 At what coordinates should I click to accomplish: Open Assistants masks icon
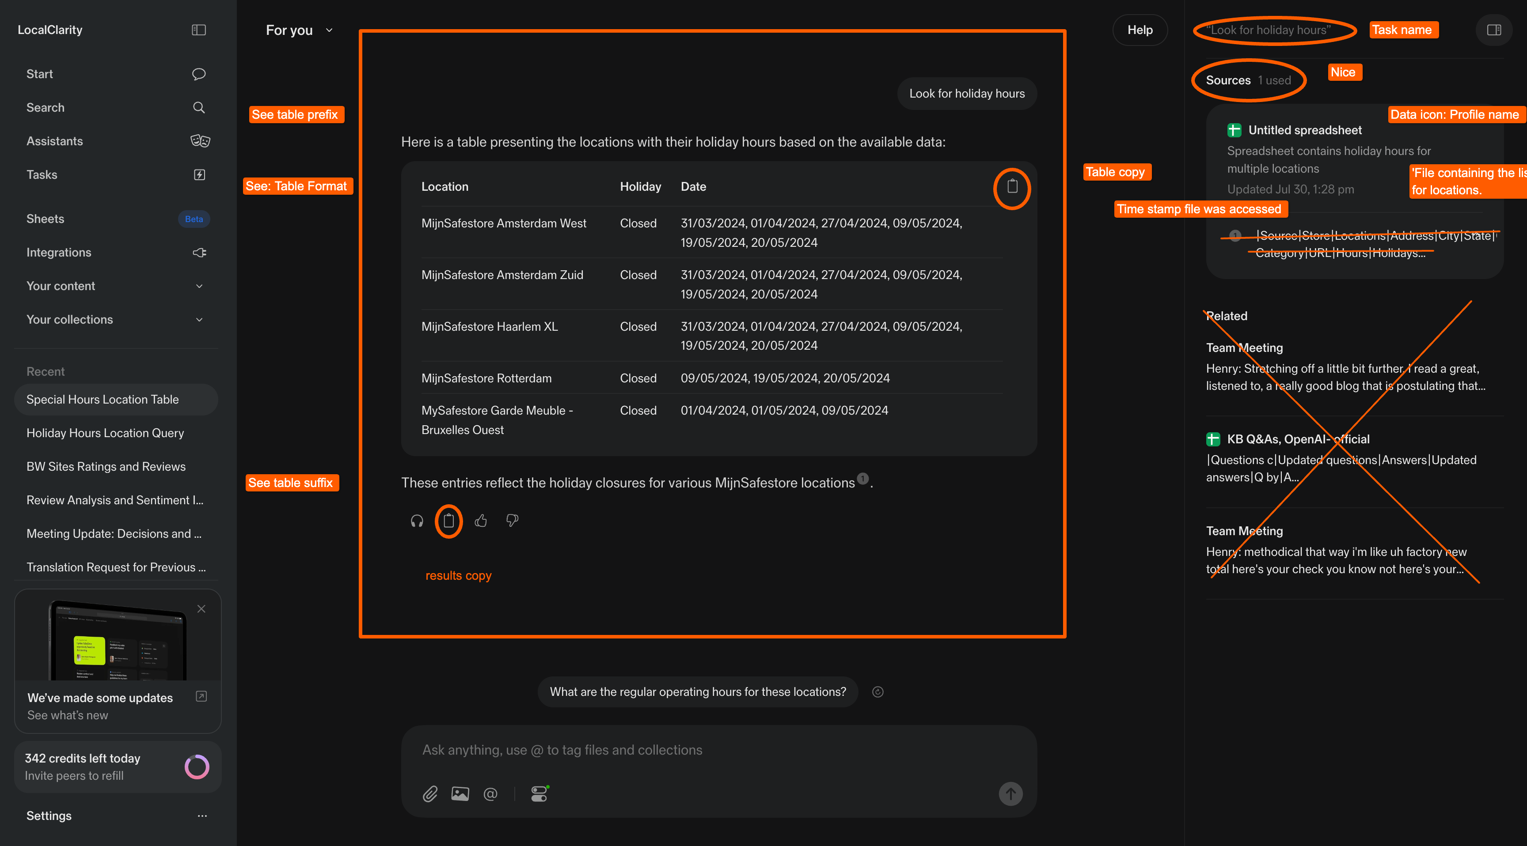200,141
